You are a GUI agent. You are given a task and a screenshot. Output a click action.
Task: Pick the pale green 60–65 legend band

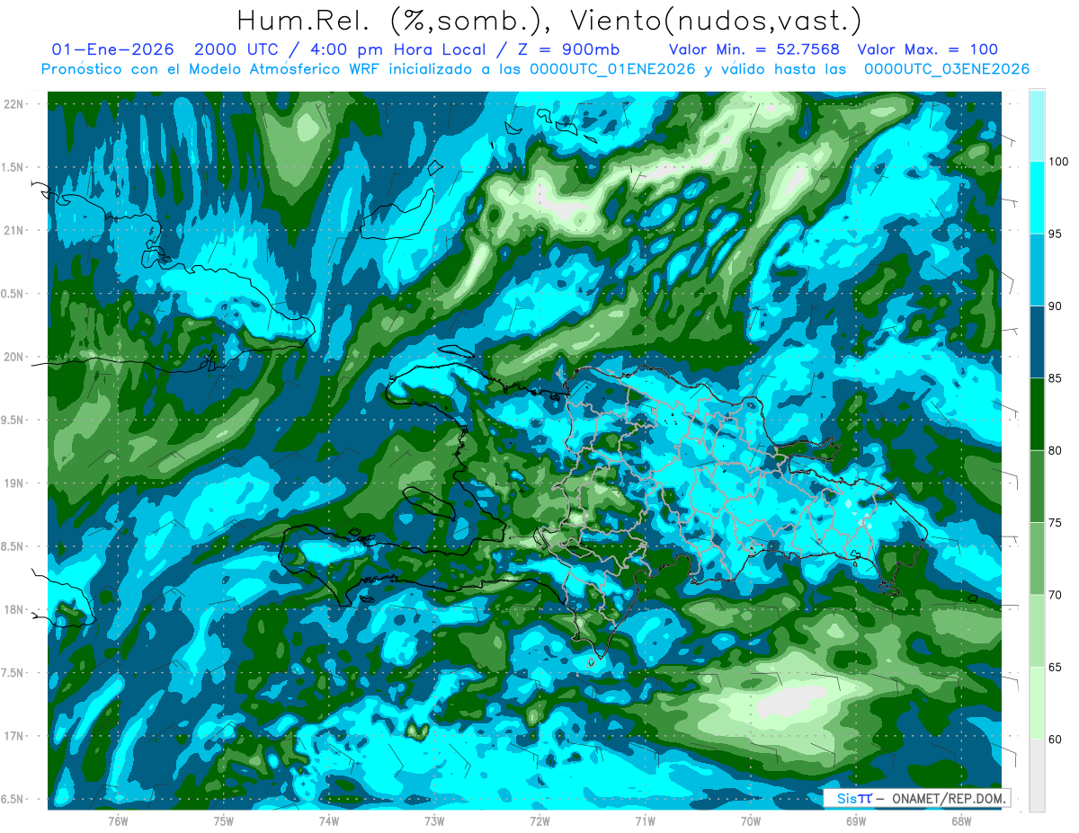[x=1037, y=703]
